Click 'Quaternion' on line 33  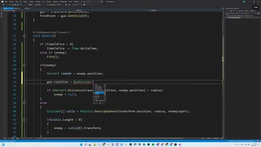tap(82, 82)
